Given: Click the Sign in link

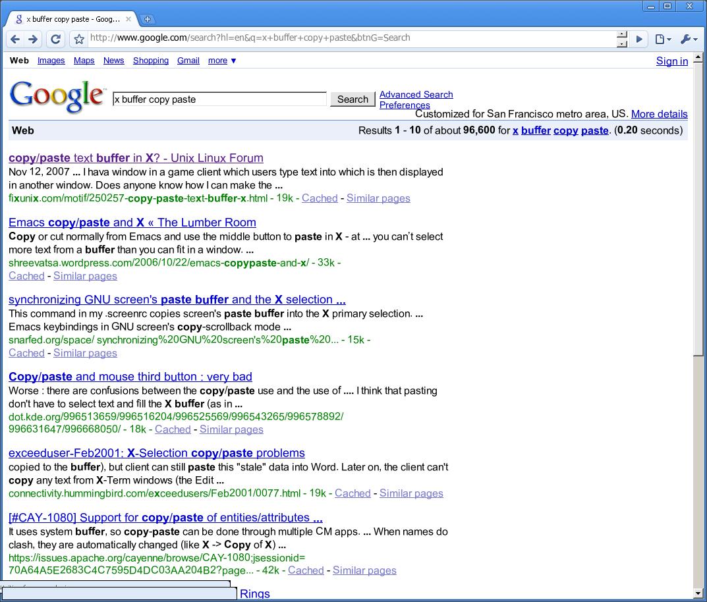Looking at the screenshot, I should (x=672, y=61).
